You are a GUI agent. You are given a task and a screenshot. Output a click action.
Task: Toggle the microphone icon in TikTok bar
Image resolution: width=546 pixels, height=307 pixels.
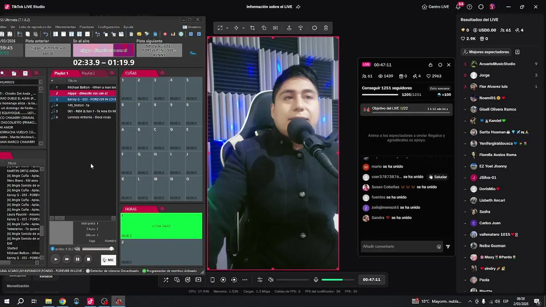click(x=316, y=280)
